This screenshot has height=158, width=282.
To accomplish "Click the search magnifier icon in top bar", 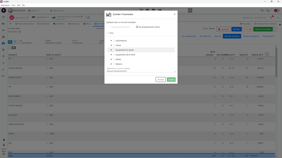I will coord(190,11).
